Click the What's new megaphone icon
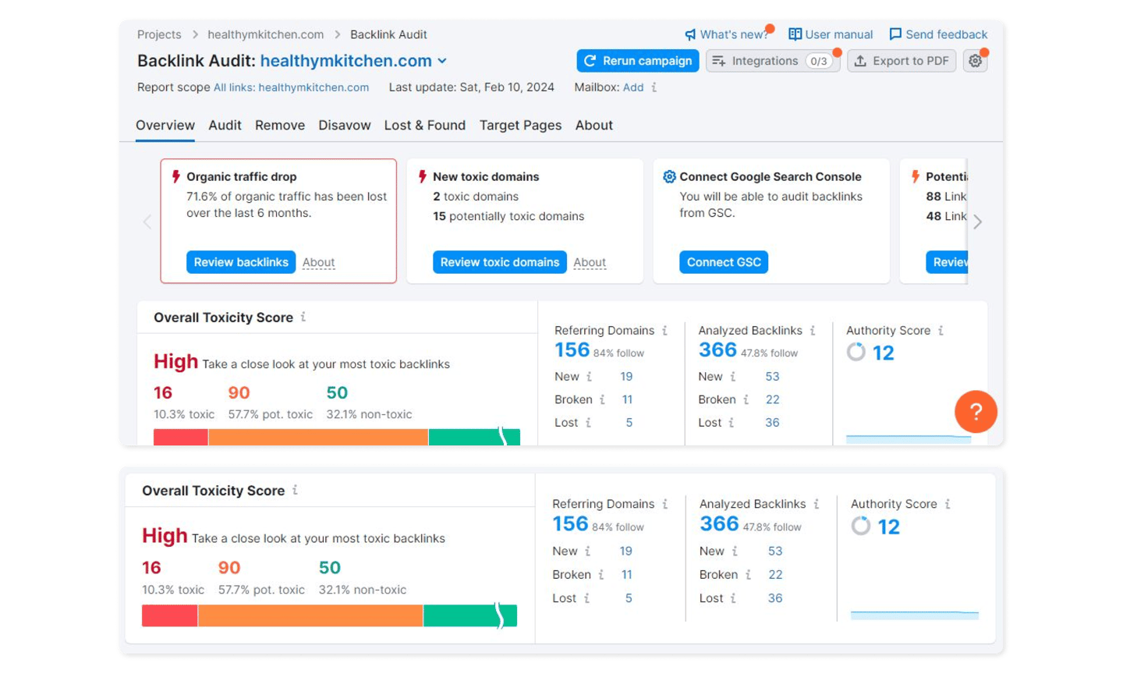The width and height of the screenshot is (1123, 674). [x=690, y=34]
